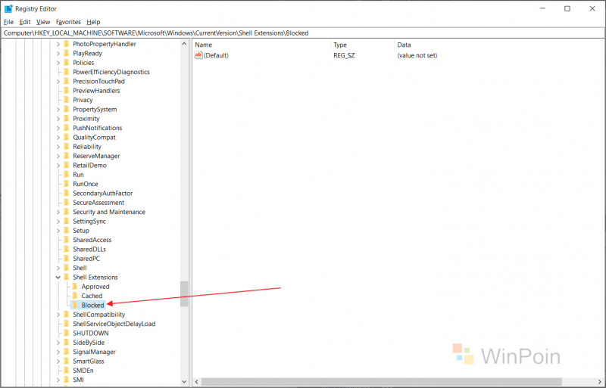Viewport: 606px width, 388px height.
Task: Click the folder icon beside SecureAssessment
Action: pyautogui.click(x=66, y=203)
